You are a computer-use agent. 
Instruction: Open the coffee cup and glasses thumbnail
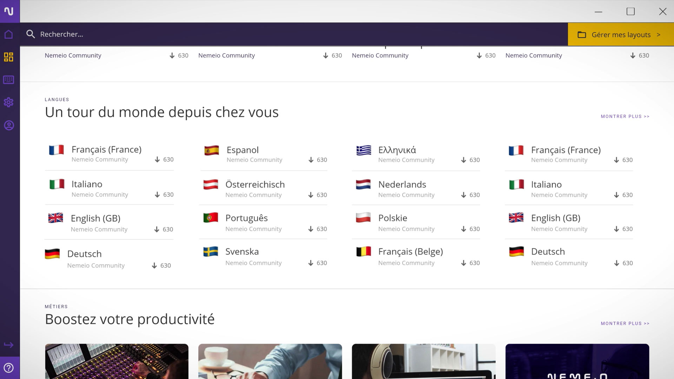(270, 361)
